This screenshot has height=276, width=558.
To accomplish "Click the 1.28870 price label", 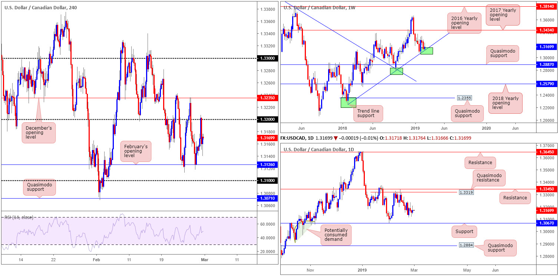I will point(547,64).
